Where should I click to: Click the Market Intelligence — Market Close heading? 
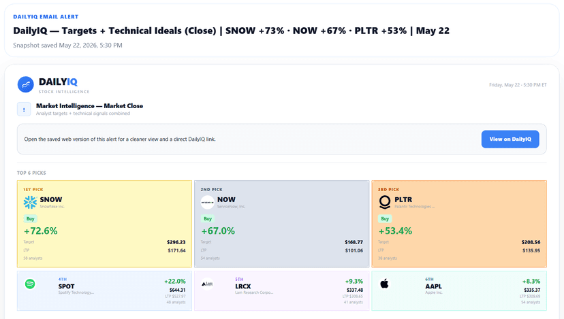tap(89, 106)
